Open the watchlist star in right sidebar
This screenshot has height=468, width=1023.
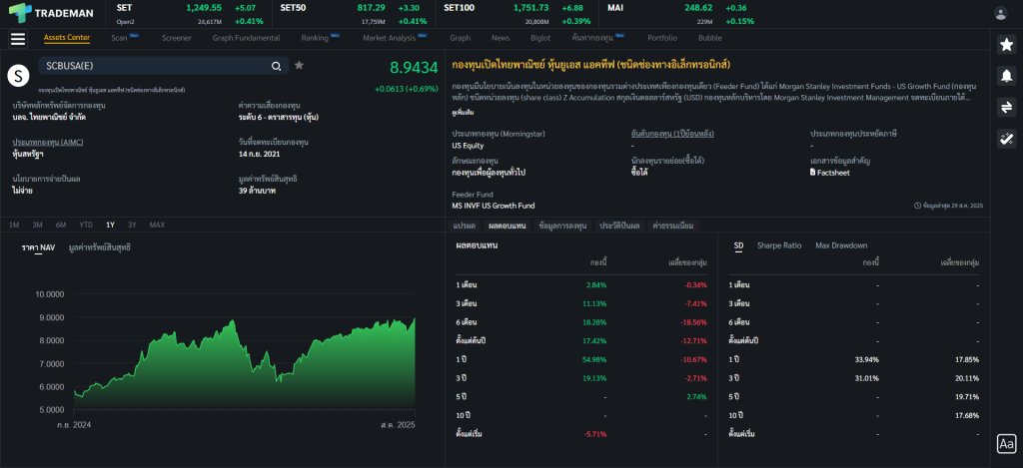tap(1006, 45)
